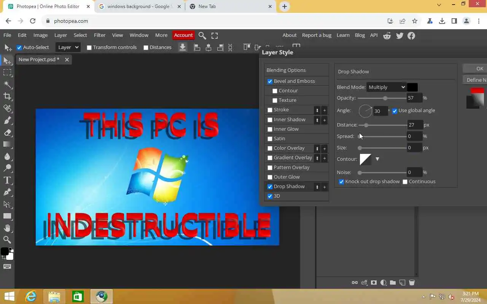Image resolution: width=487 pixels, height=304 pixels.
Task: Select the Spot Healing Brush tool
Action: (x=7, y=108)
